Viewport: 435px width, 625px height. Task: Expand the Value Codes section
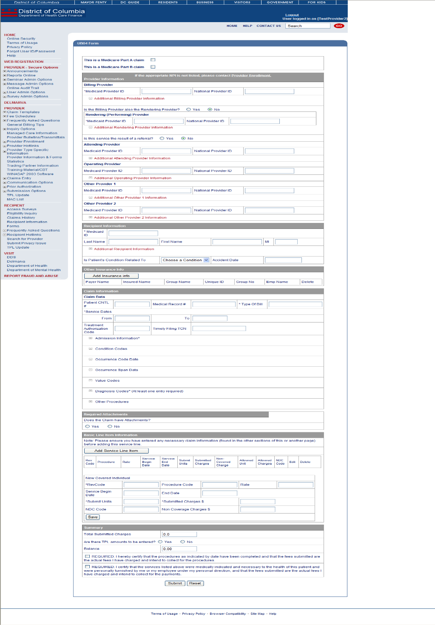tap(91, 380)
